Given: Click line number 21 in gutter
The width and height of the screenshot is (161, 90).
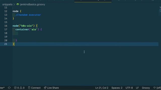Looking at the screenshot, I should coord(6,44).
